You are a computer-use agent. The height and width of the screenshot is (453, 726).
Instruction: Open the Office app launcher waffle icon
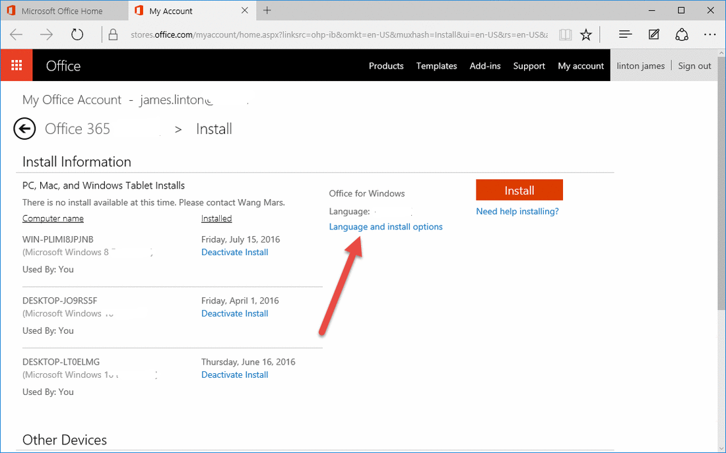[16, 65]
